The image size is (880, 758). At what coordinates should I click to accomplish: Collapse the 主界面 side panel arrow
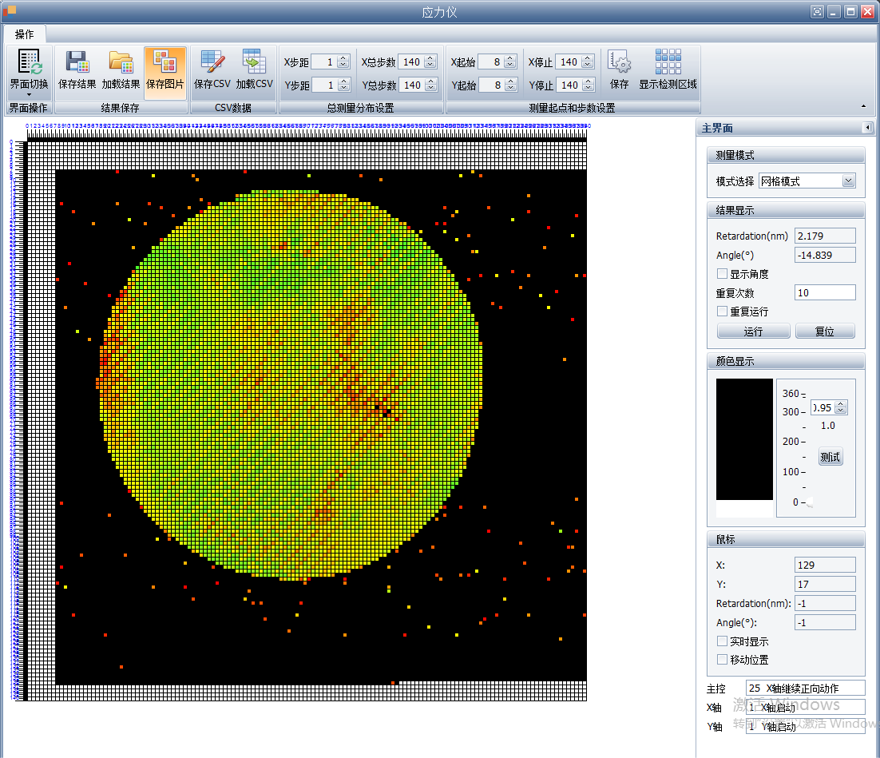pyautogui.click(x=867, y=128)
